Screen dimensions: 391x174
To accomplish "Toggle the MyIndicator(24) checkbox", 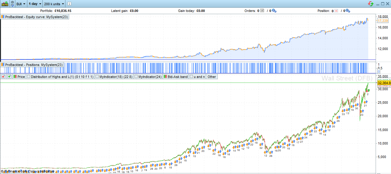I will pyautogui.click(x=136, y=77).
